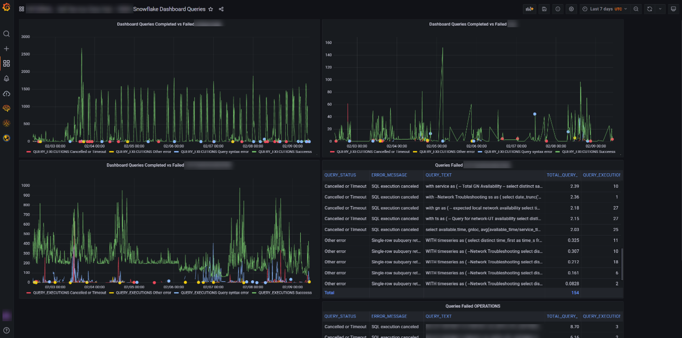Expand the refresh interval dropdown arrow
This screenshot has width=682, height=338.
point(660,9)
